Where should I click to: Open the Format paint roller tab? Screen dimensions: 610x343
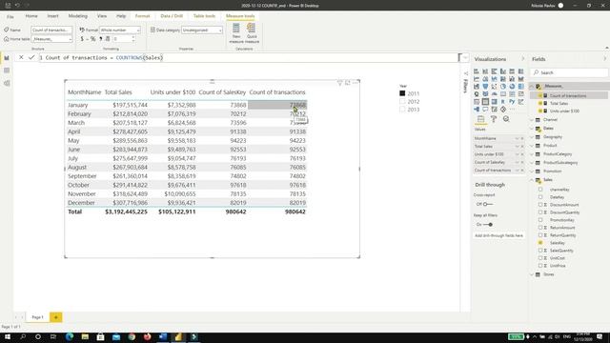pos(494,119)
